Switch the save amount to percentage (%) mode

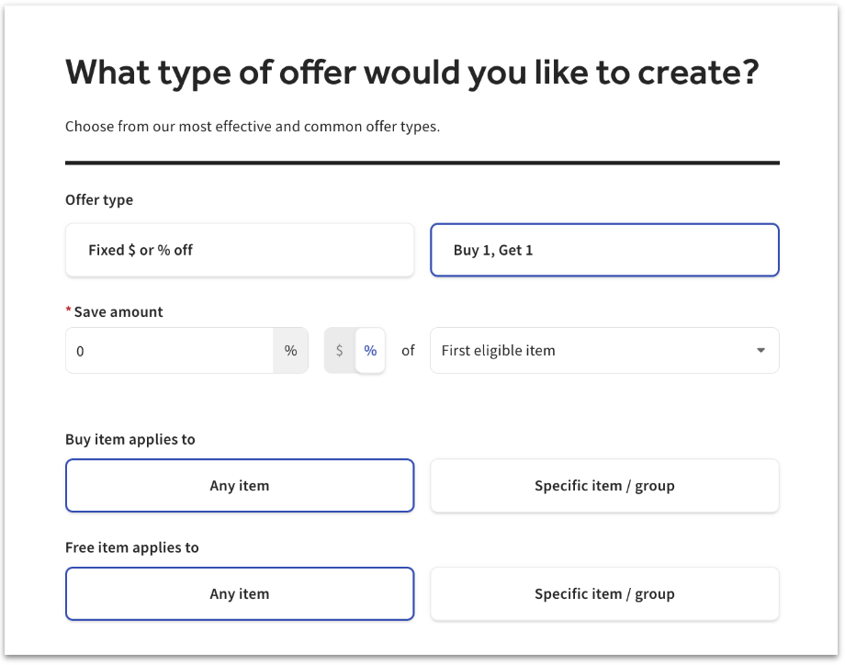[370, 350]
